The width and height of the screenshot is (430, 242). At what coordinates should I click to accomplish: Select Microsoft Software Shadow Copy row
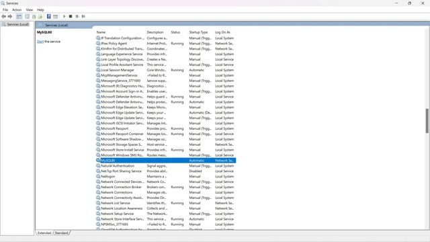point(166,139)
